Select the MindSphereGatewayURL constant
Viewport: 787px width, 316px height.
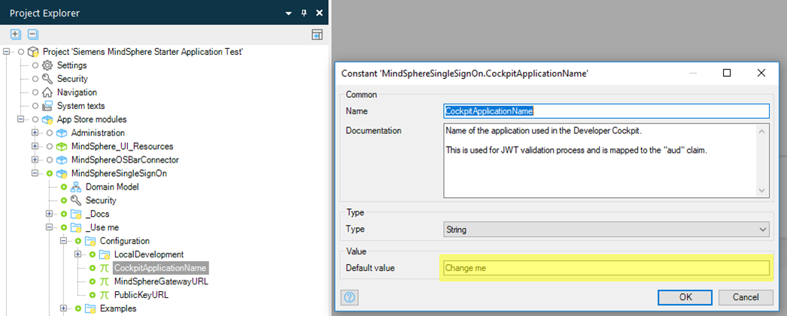point(160,282)
